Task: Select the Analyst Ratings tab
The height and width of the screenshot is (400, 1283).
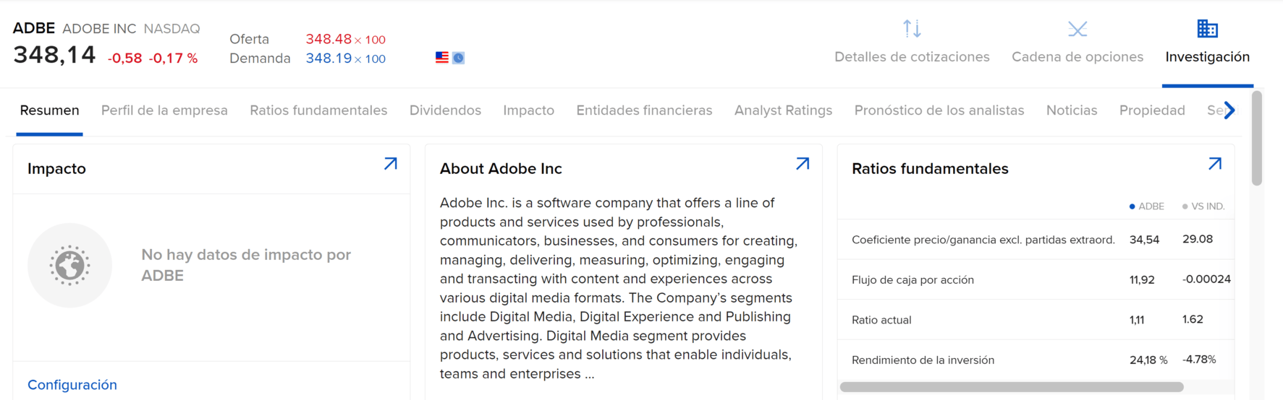Action: tap(783, 110)
